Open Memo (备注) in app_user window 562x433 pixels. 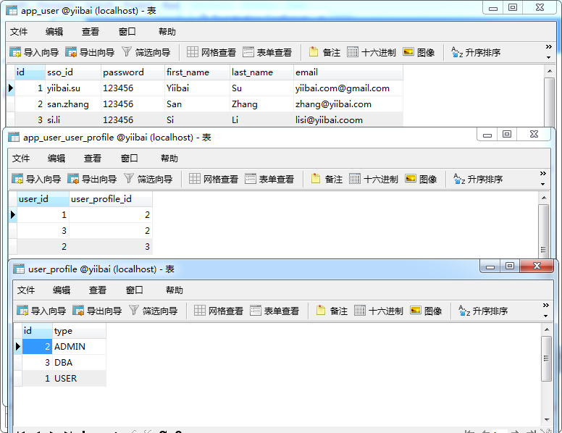click(324, 52)
